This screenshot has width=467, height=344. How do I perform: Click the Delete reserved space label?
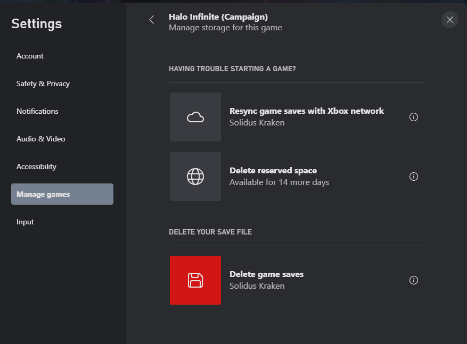(273, 171)
